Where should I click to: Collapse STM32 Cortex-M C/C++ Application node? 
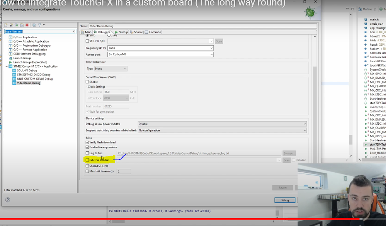tap(7, 66)
